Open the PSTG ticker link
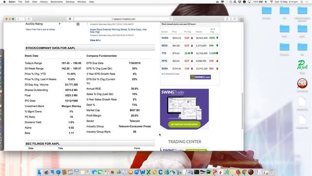Image resolution: width=312 pixels, height=176 pixels. pos(164,61)
